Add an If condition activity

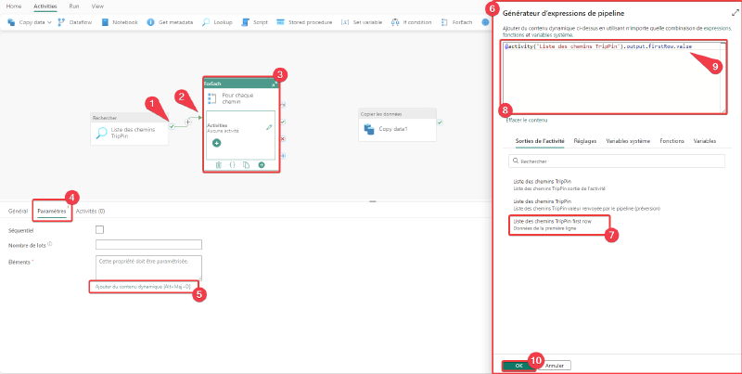coord(411,22)
